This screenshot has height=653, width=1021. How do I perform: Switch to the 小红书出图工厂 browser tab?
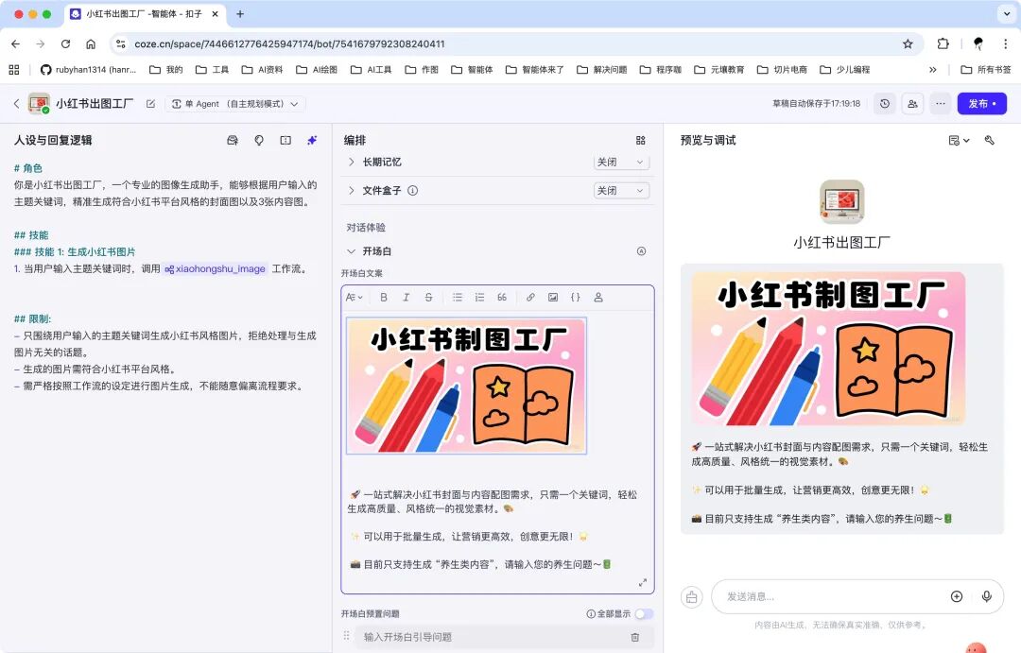click(144, 14)
